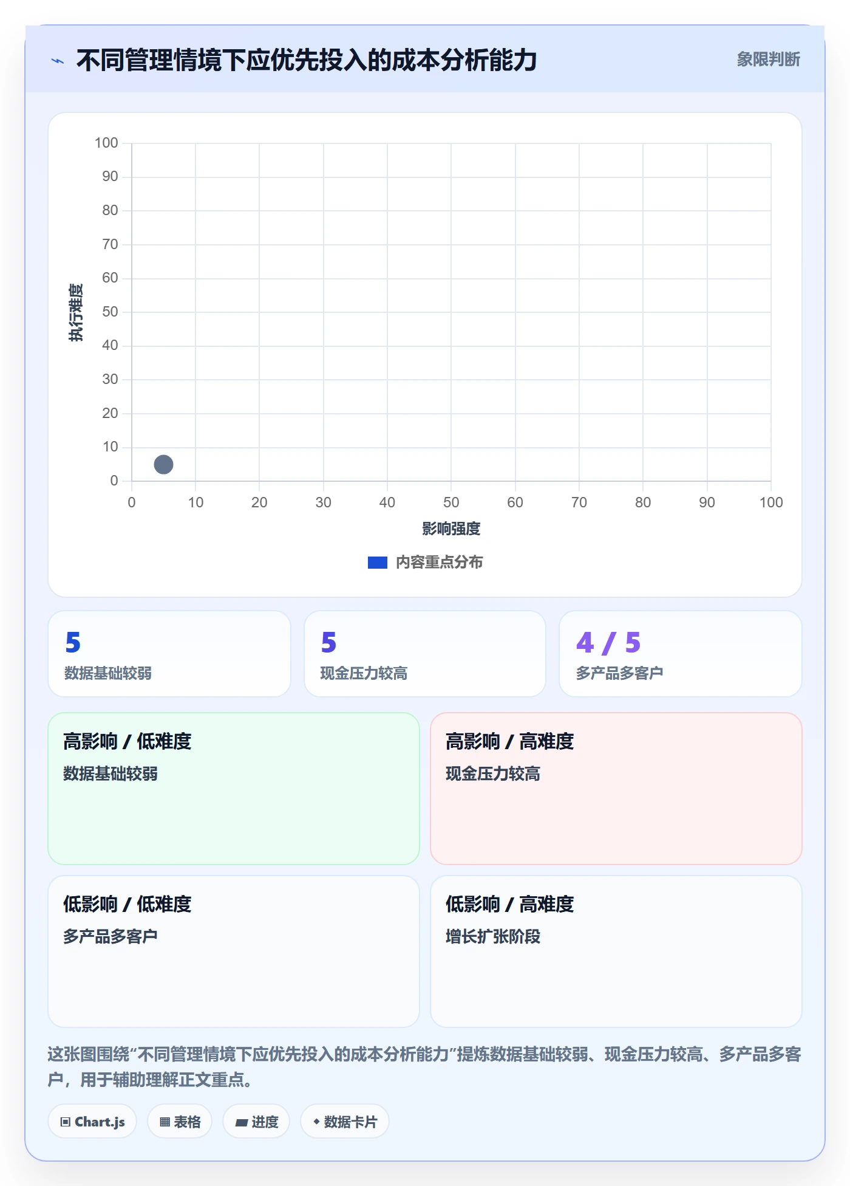The width and height of the screenshot is (850, 1186).
Task: Click the 表格 tag chip
Action: click(180, 1122)
